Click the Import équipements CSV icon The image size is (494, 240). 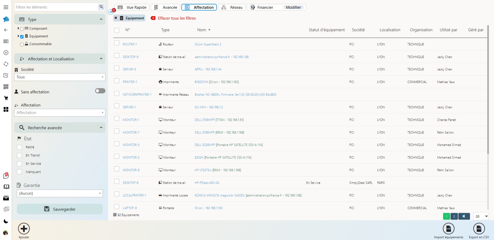(x=448, y=229)
